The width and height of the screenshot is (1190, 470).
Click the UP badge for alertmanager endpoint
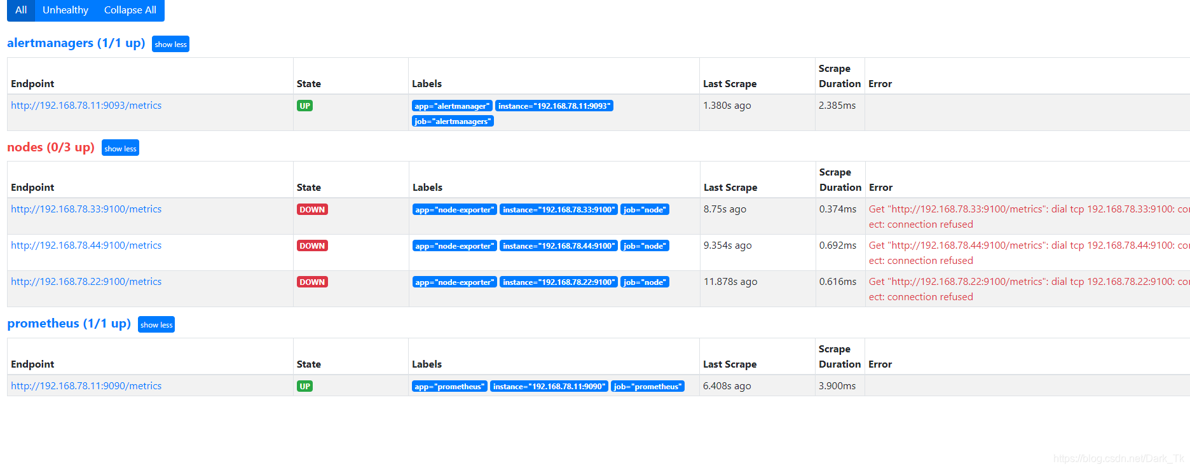[x=304, y=106]
